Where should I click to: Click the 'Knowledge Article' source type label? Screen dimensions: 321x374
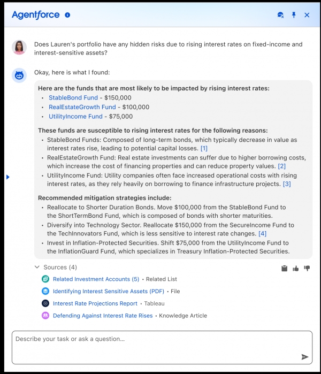pyautogui.click(x=183, y=316)
